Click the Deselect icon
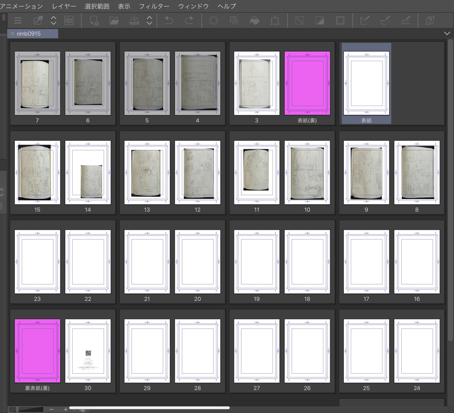 tap(300, 20)
